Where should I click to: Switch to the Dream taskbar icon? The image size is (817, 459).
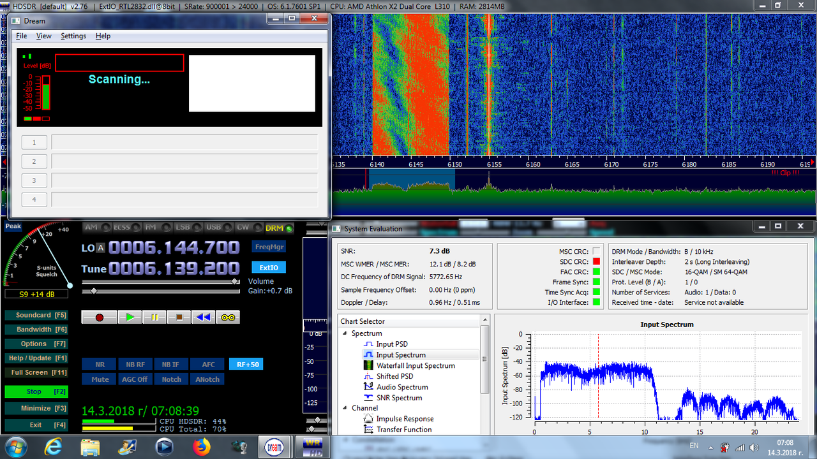tap(273, 446)
